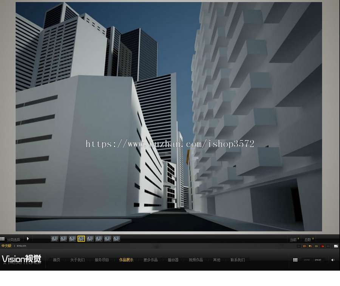This screenshot has width=340, height=286.
Task: Mute audio with the speaker icon
Action: (333, 260)
